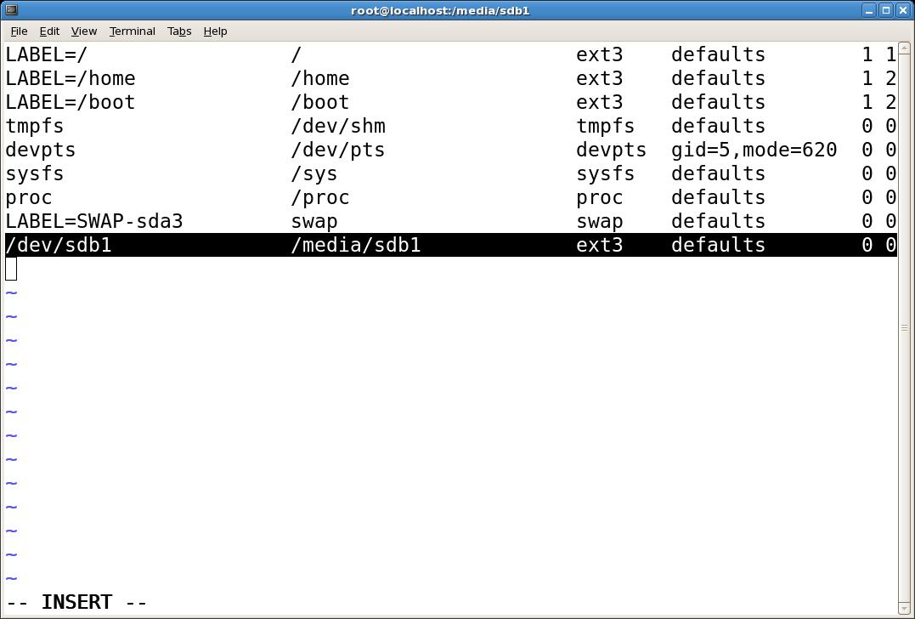915x619 pixels.
Task: Open the Tabs menu
Action: [x=179, y=31]
